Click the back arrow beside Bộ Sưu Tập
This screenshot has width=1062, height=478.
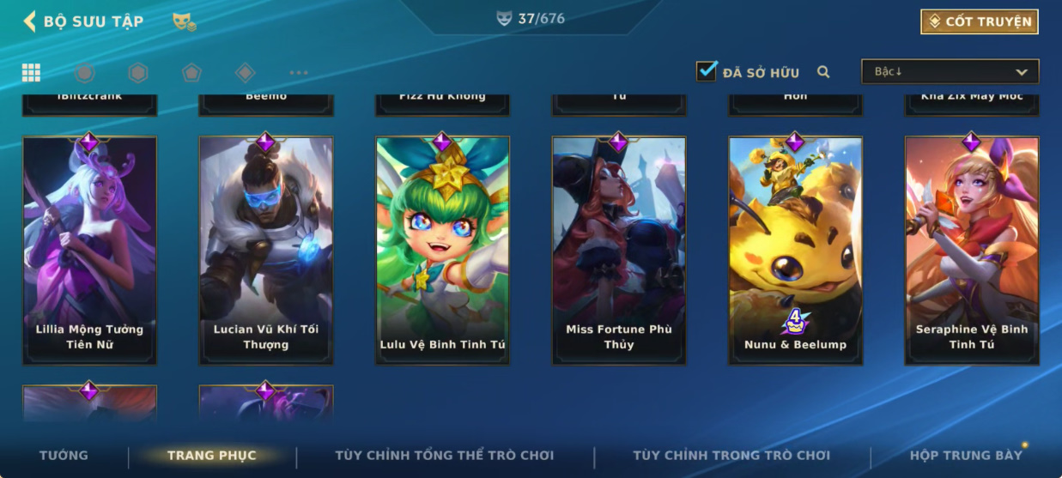point(30,21)
